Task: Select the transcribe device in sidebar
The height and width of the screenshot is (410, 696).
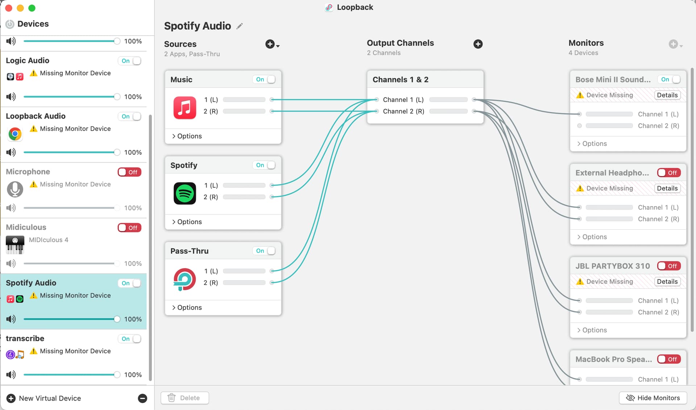Action: (x=25, y=338)
